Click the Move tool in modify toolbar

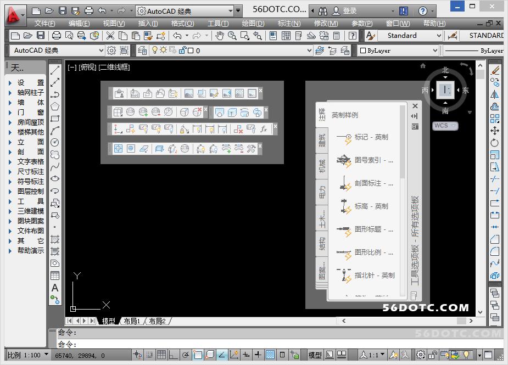coord(495,131)
